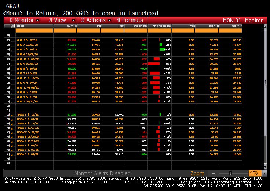This screenshot has height=191, width=270.
Task: Open chart icon for PDVSA 12 02/22 row
Action: pos(12,132)
